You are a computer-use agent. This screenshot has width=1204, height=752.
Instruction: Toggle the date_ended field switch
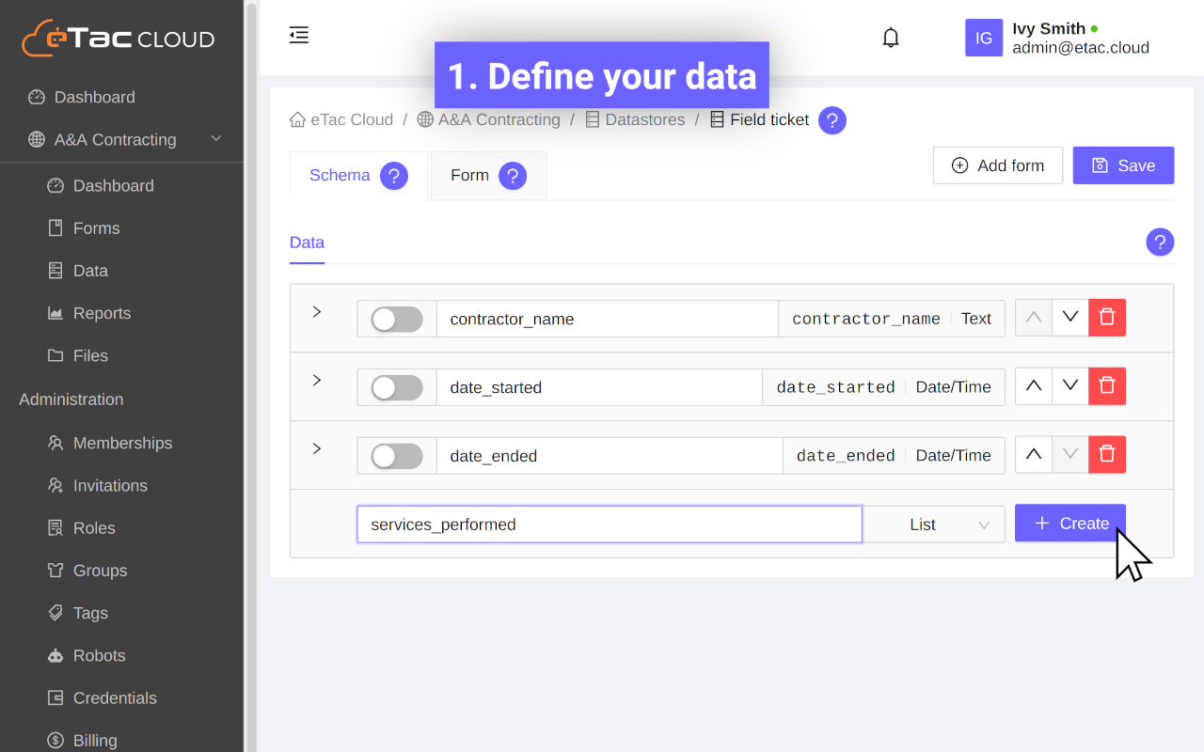pyautogui.click(x=396, y=456)
